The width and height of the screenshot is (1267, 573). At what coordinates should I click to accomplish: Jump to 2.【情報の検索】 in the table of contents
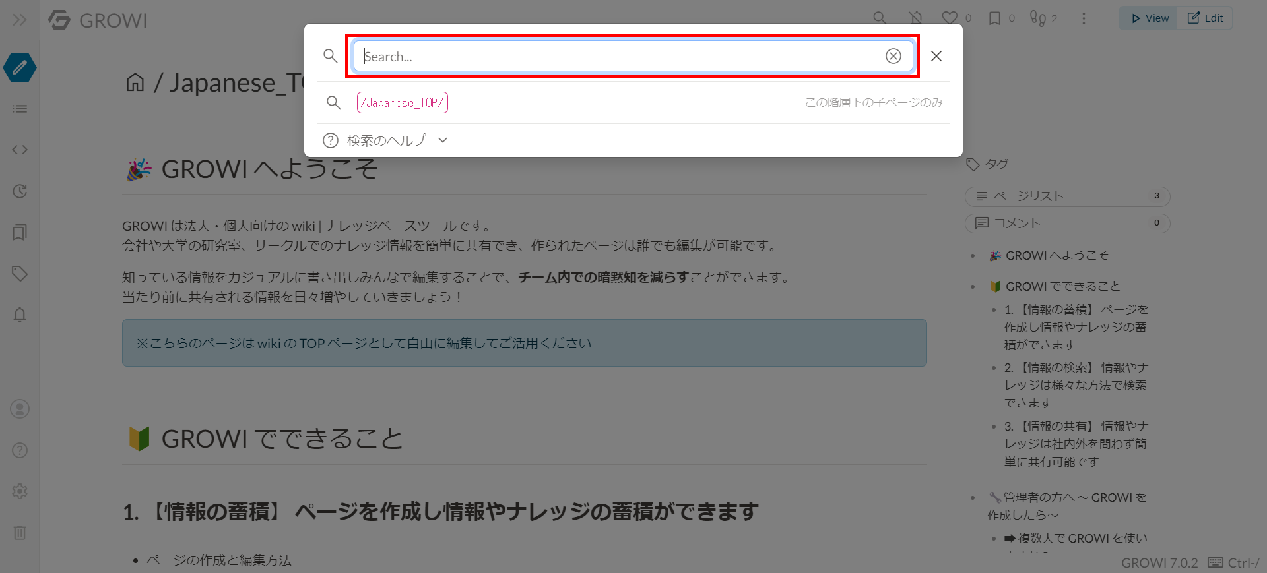1076,385
